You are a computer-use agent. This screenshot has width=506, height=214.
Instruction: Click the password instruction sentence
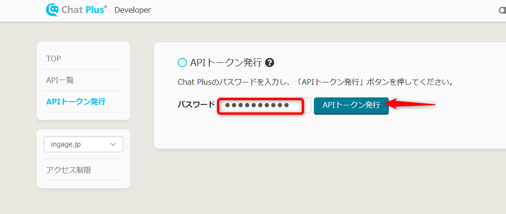pos(315,82)
